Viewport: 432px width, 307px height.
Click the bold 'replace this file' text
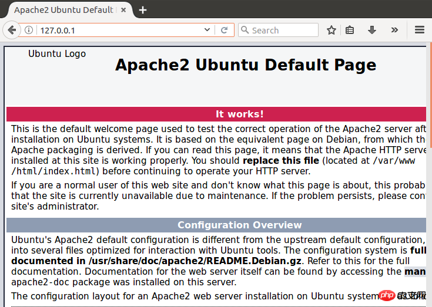[x=281, y=161]
